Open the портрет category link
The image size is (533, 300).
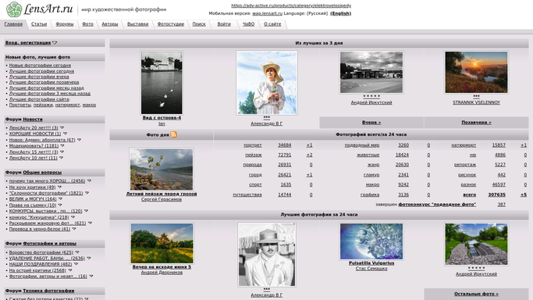click(x=253, y=145)
